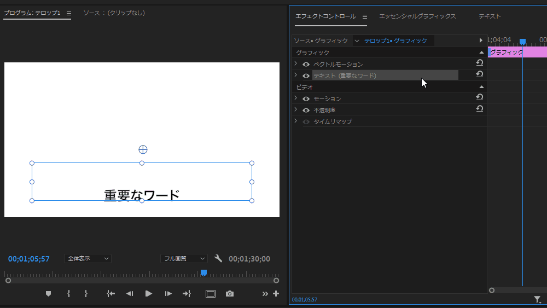Open Program monitor settings wrench
This screenshot has width=547, height=308.
pos(218,258)
